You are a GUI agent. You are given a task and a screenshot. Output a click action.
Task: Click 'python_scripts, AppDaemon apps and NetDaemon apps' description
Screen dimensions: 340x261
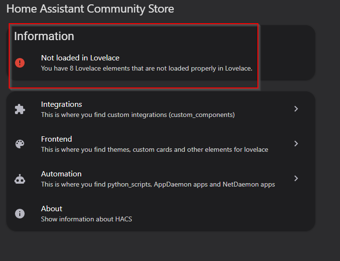click(191, 185)
